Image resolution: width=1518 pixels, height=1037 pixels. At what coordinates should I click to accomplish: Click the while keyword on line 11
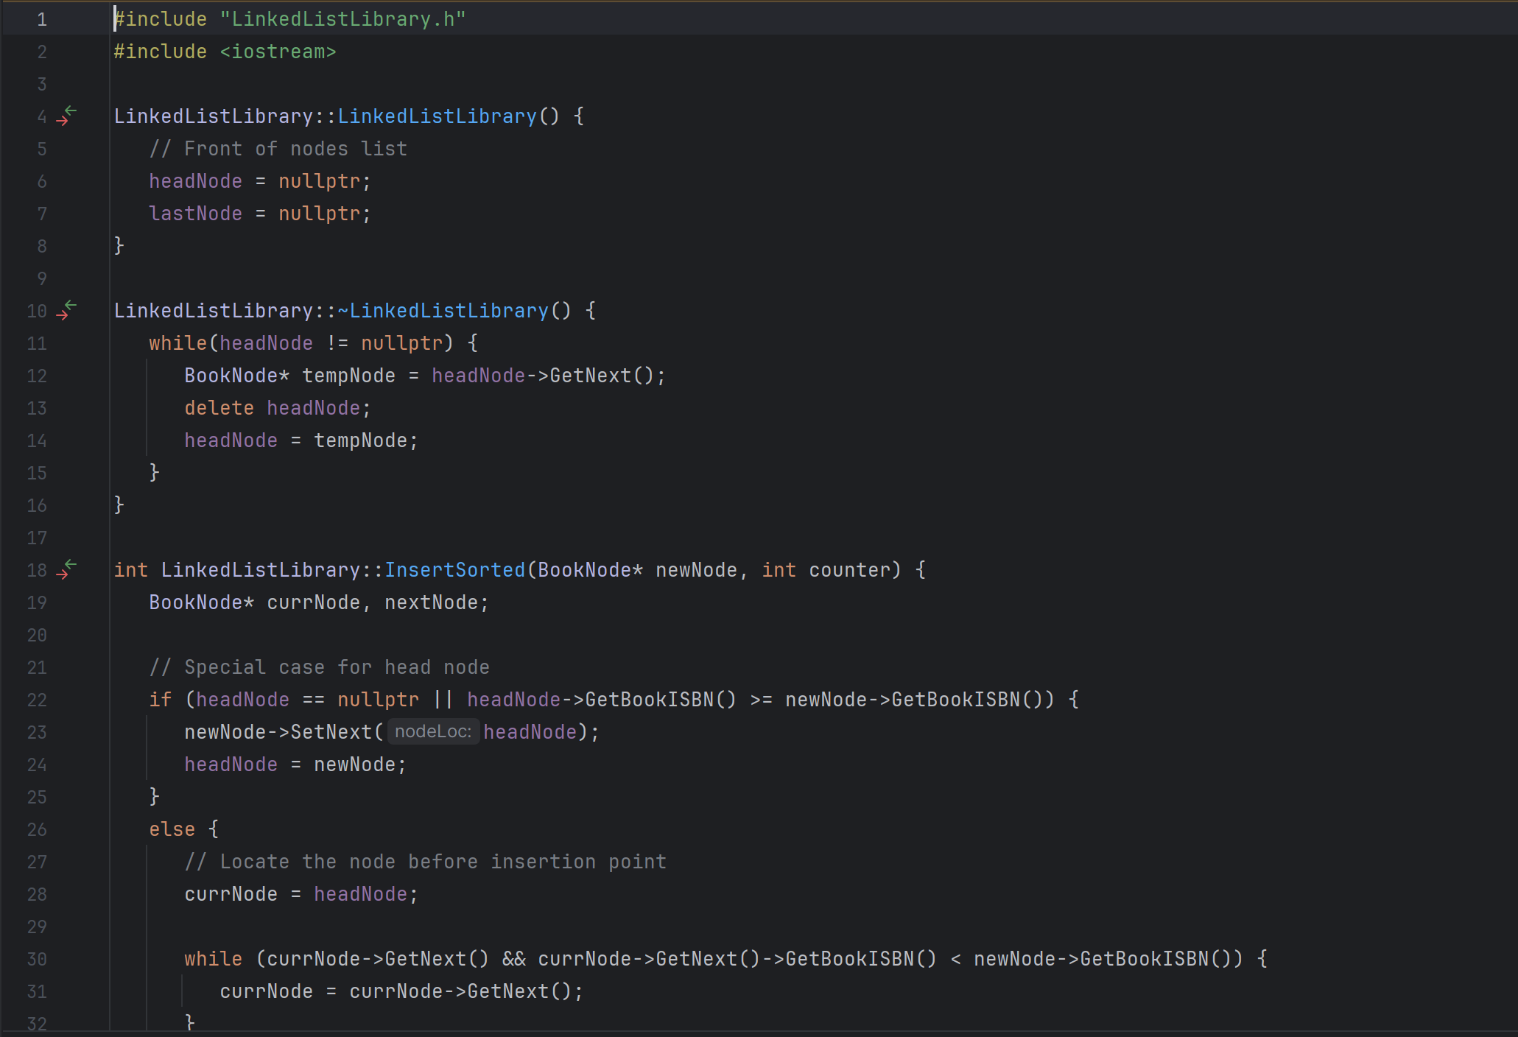click(x=177, y=342)
